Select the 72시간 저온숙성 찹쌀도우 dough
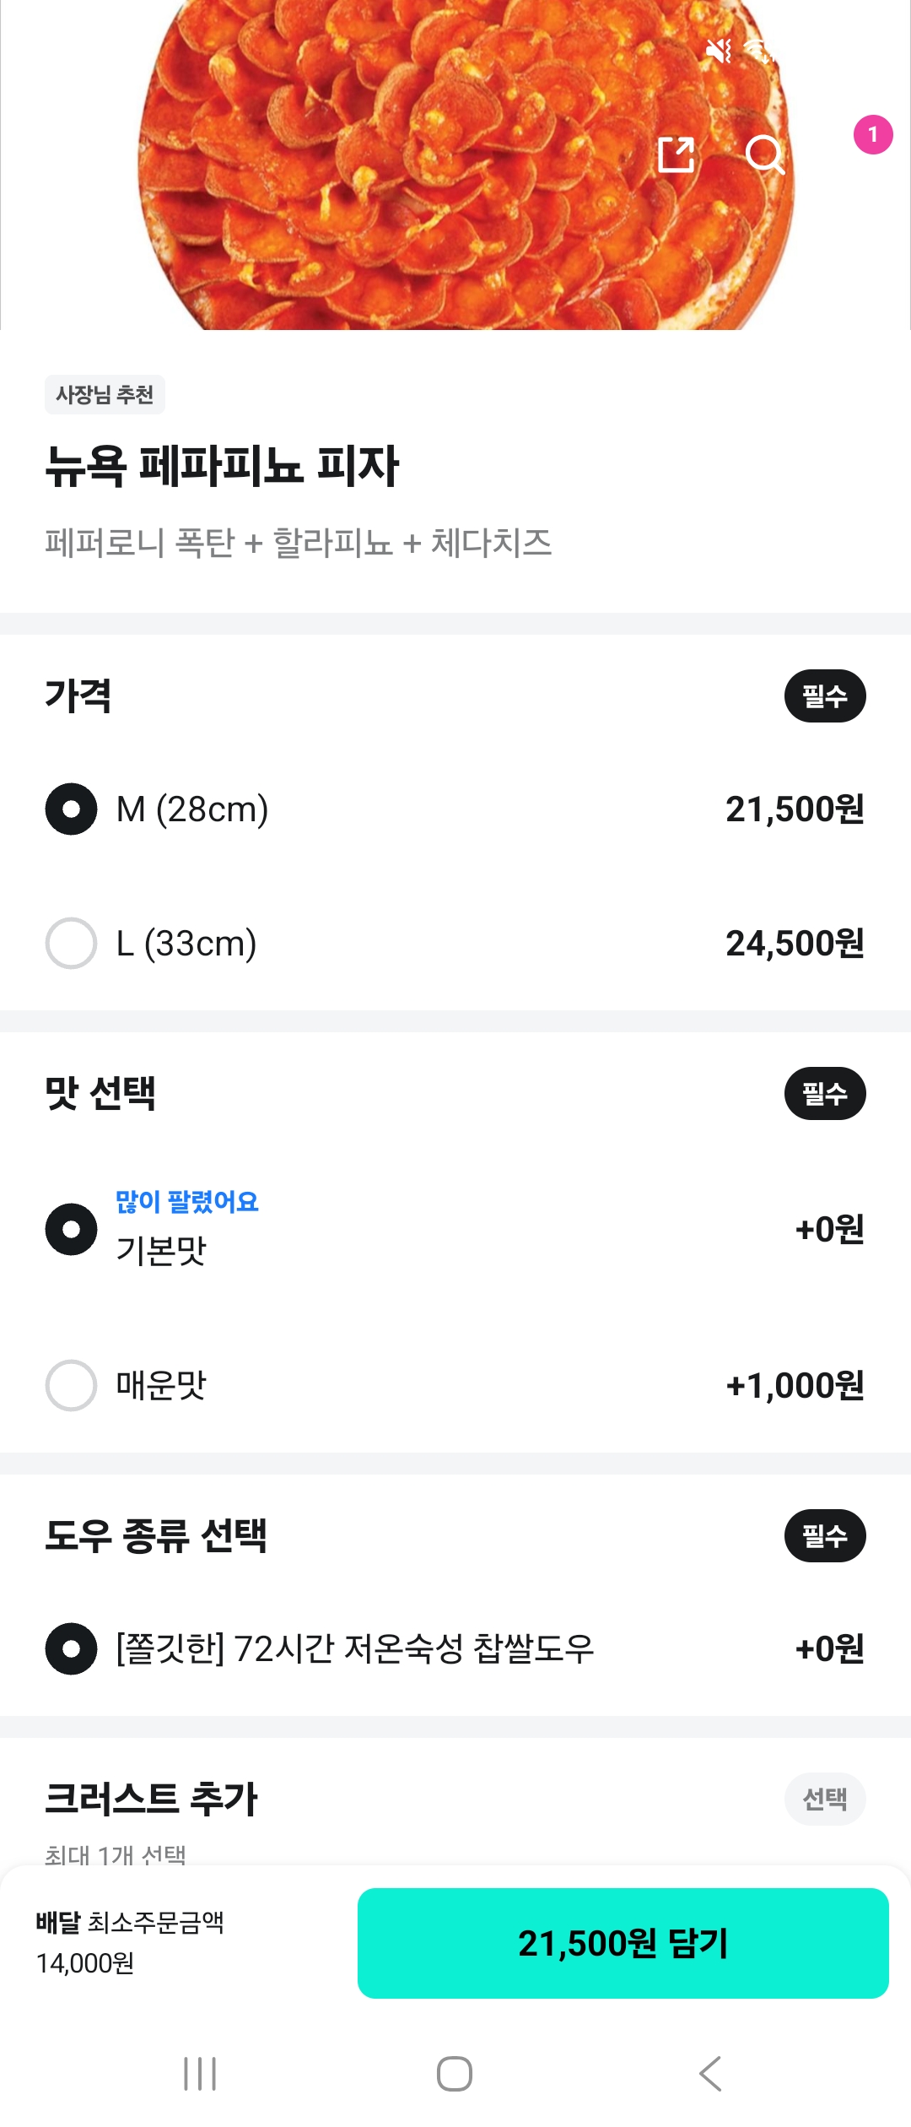Viewport: 911px width, 2127px height. (x=72, y=1648)
